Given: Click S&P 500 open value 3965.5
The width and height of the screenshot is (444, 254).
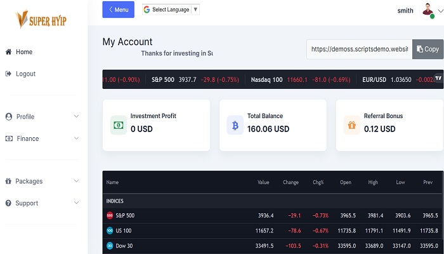Looking at the screenshot, I should tap(348, 215).
